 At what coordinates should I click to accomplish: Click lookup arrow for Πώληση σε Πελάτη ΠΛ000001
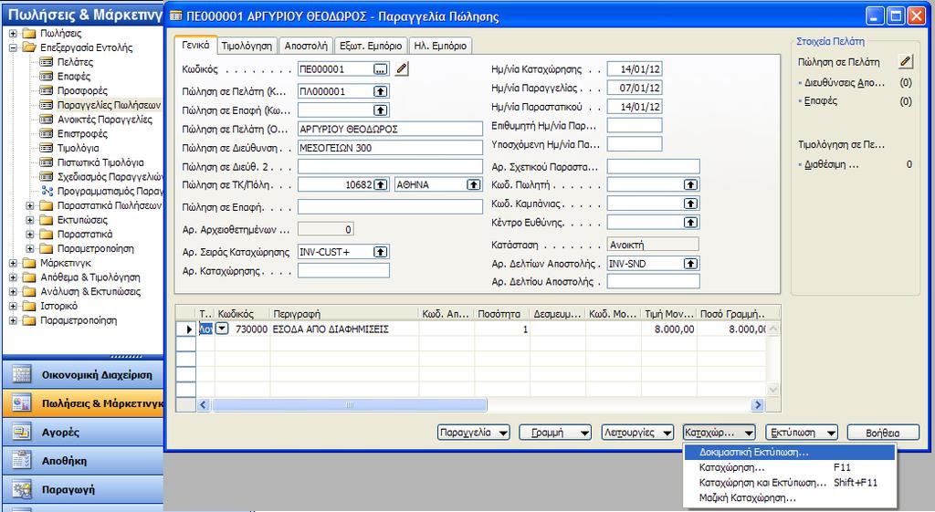coord(381,91)
